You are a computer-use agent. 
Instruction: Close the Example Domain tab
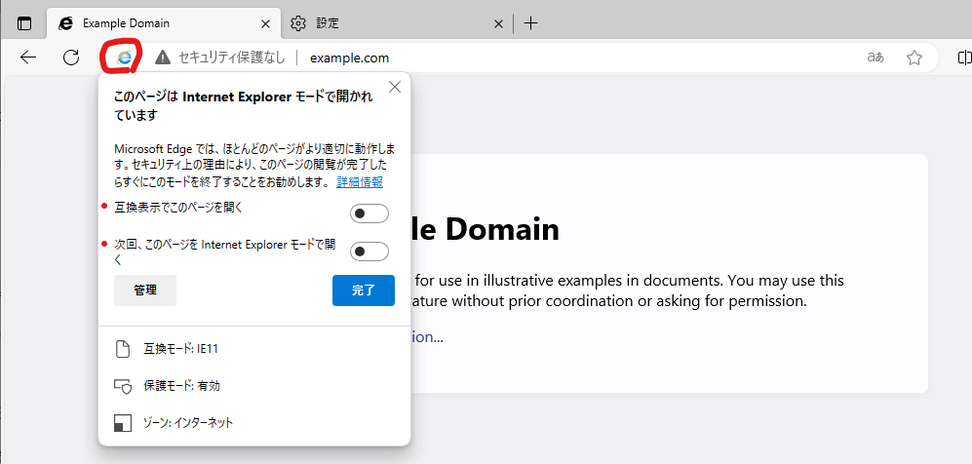[265, 23]
